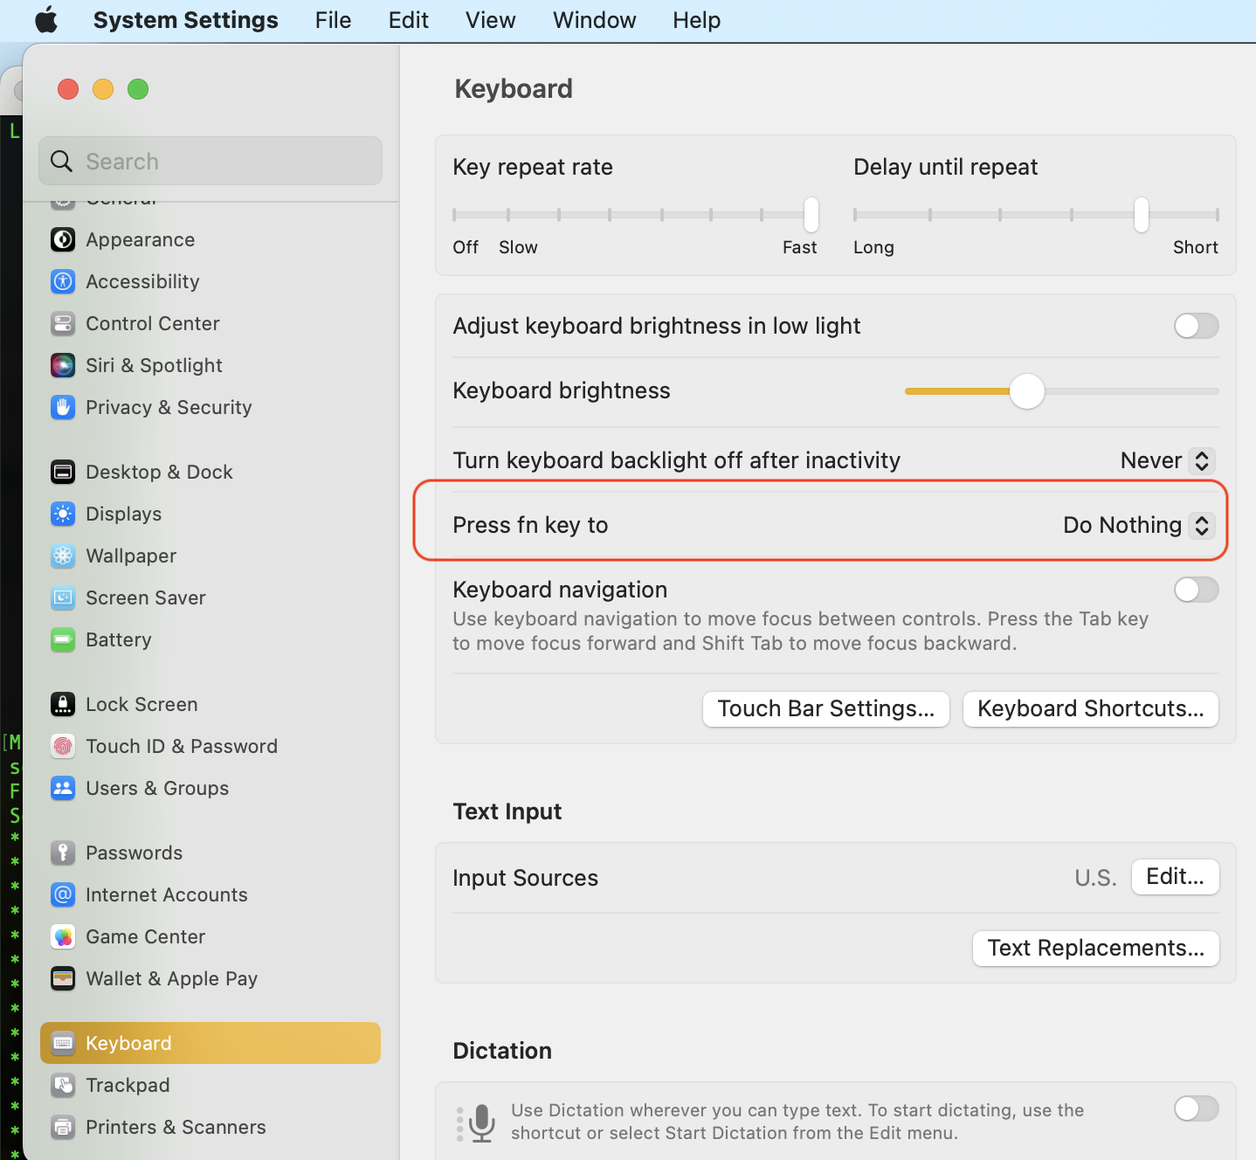Select the Lock Screen label
This screenshot has height=1160, width=1256.
click(x=141, y=704)
